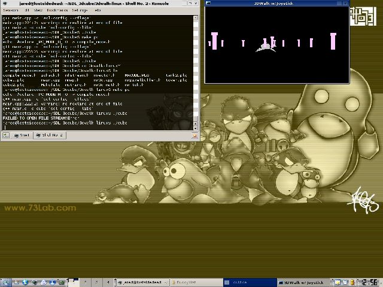Switch to the Shell No. 2 tab
383x287 pixels.
click(50, 135)
